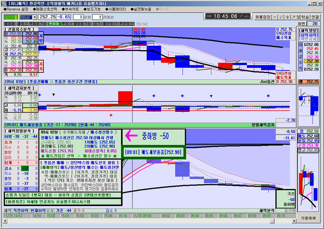Edit the 화면 count field showing 20
324x229 pixels.
click(313, 24)
